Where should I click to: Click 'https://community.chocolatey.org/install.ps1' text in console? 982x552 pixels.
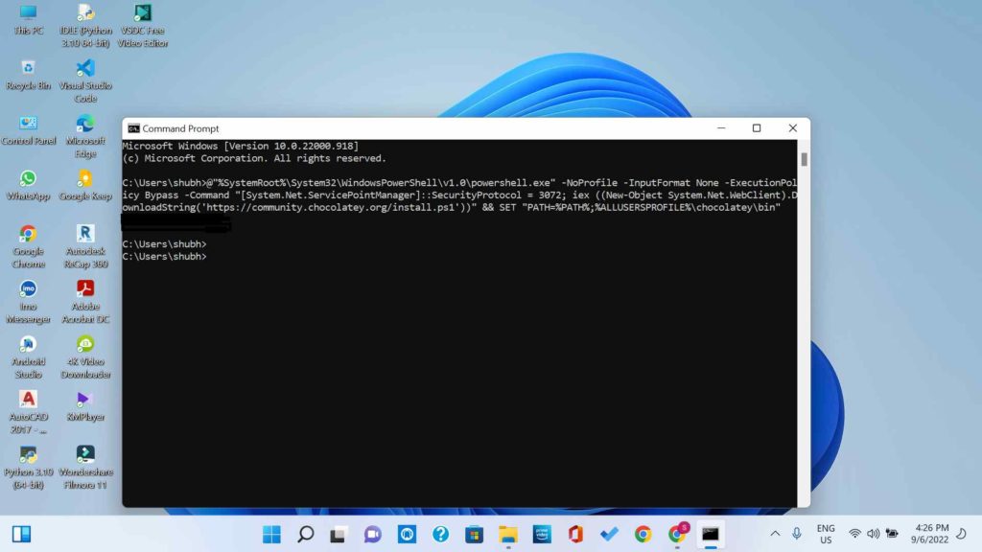[x=332, y=207]
